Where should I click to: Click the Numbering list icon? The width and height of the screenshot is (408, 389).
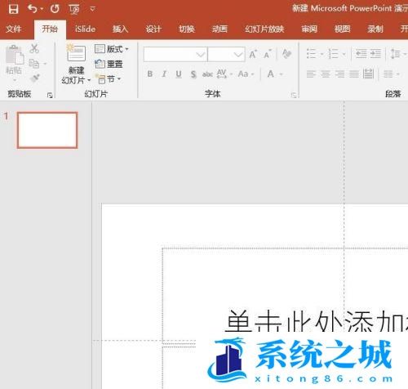click(333, 54)
